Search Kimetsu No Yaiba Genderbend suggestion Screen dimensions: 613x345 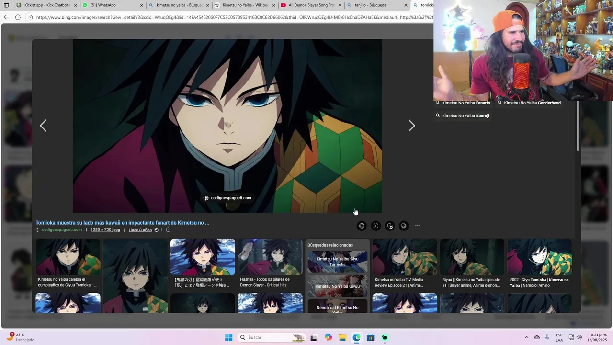click(529, 103)
